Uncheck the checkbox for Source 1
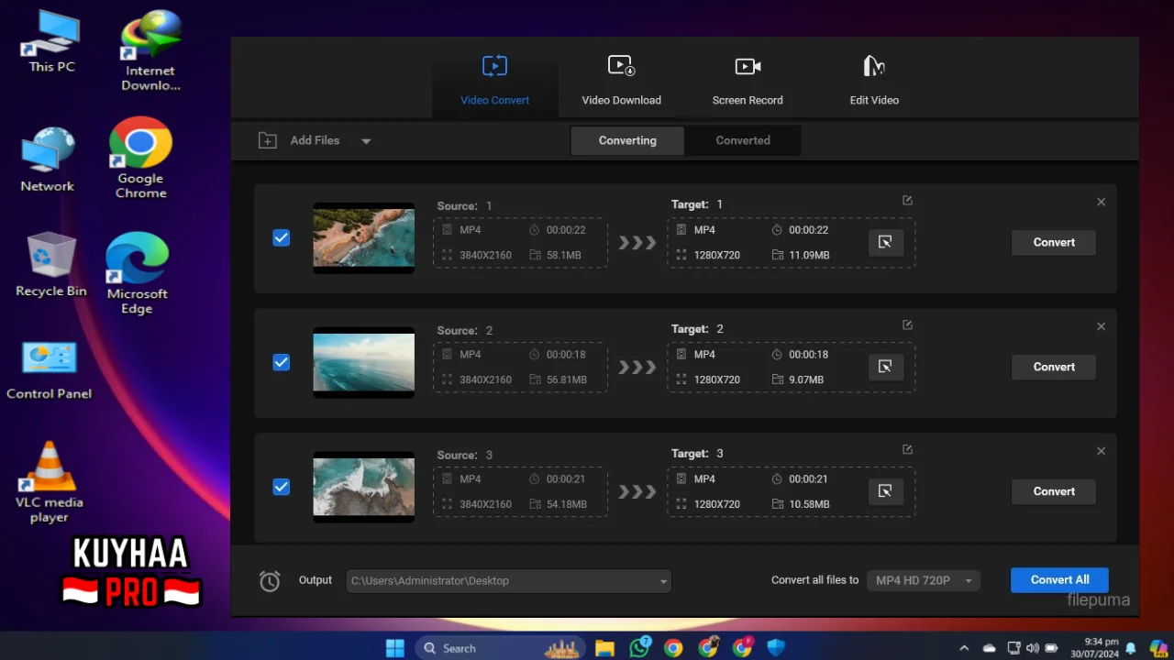The height and width of the screenshot is (660, 1174). 282,238
